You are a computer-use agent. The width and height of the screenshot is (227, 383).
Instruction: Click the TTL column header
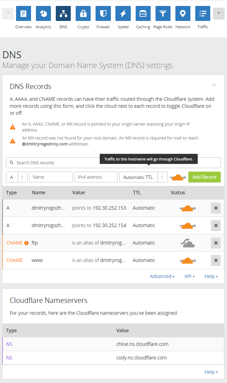(137, 193)
